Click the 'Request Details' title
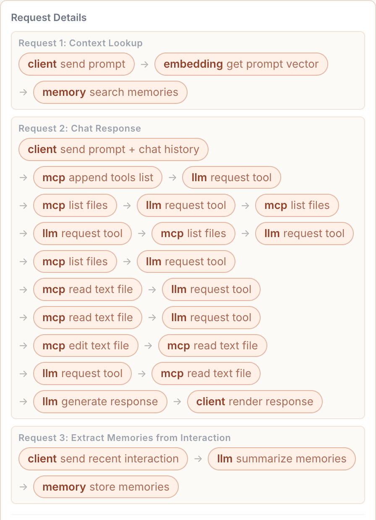The width and height of the screenshot is (376, 520). point(49,18)
